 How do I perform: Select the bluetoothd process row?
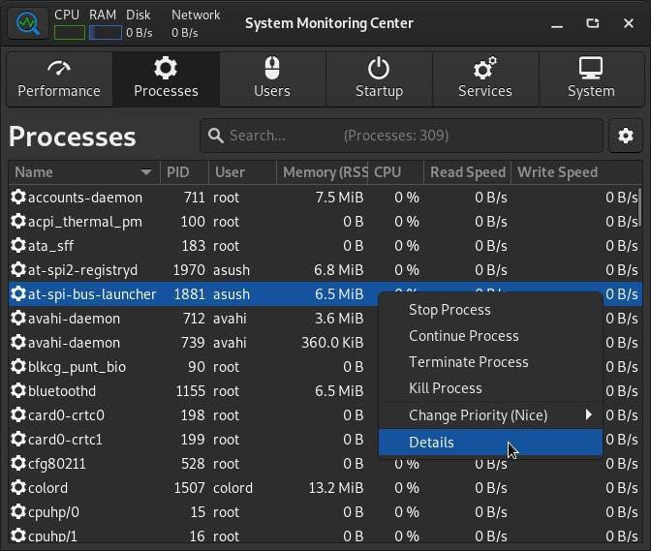pyautogui.click(x=325, y=391)
